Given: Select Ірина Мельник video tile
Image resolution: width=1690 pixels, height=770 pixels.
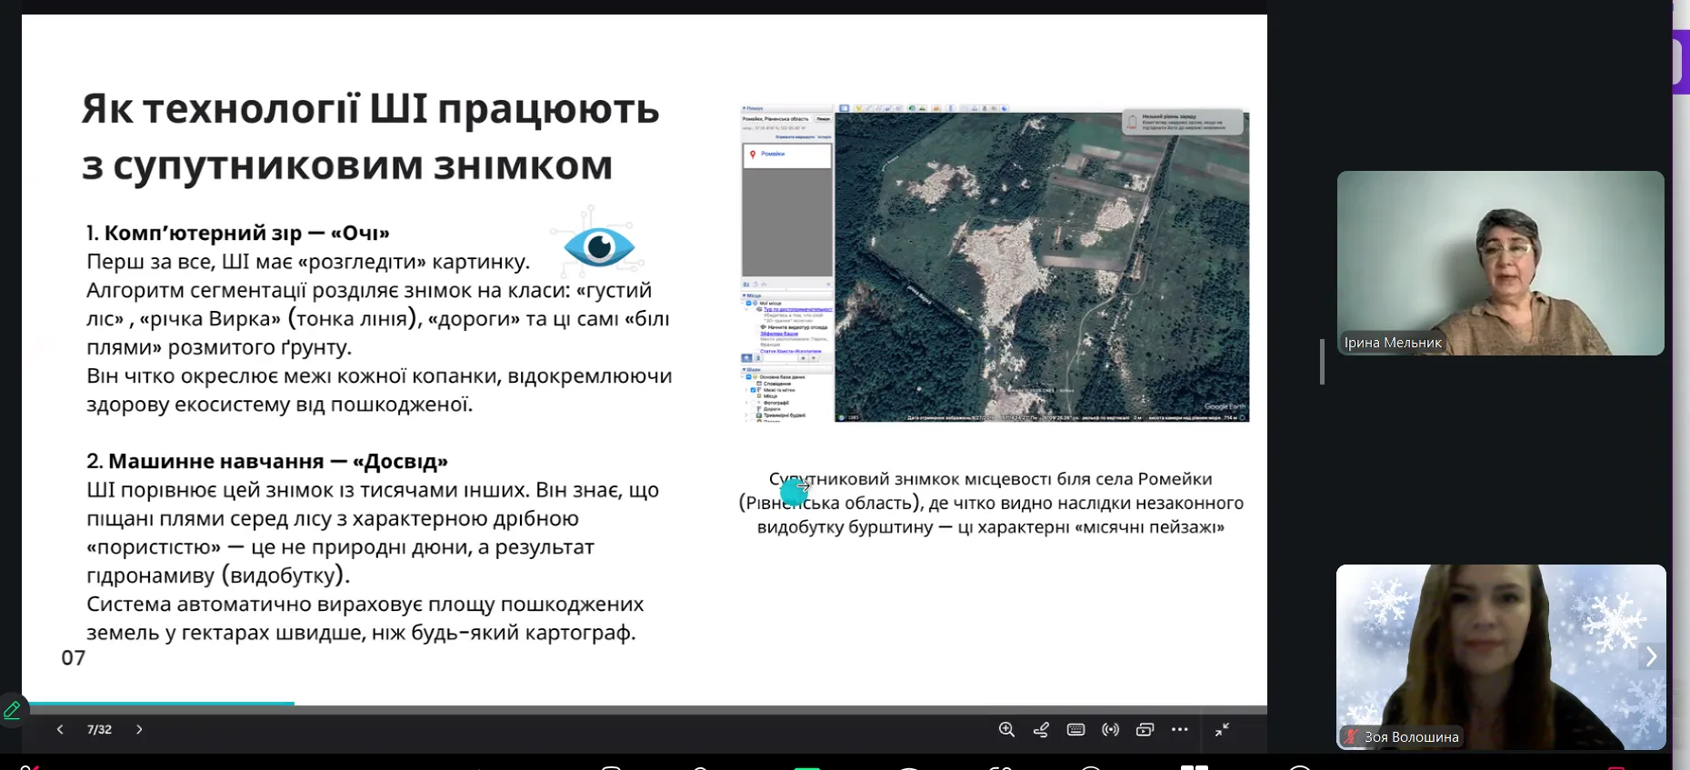Looking at the screenshot, I should [1500, 263].
